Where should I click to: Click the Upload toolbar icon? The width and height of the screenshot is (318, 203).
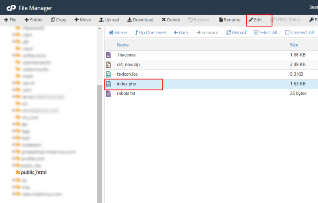(x=101, y=20)
